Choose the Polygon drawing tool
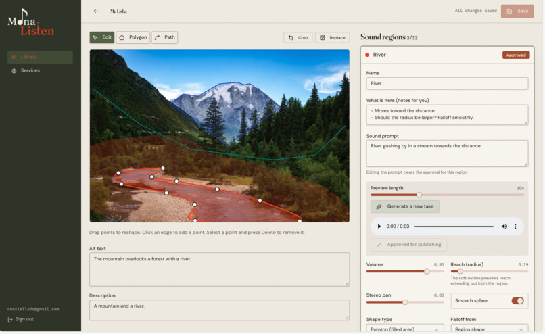The width and height of the screenshot is (545, 334). [133, 37]
